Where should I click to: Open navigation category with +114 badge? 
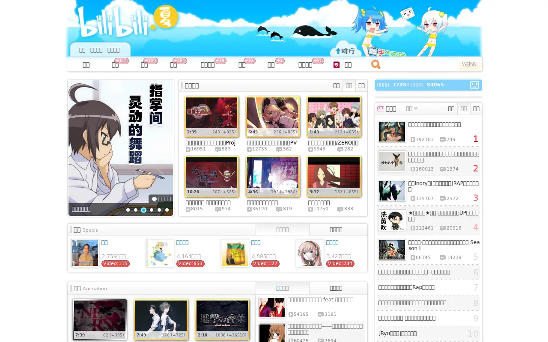(x=115, y=65)
